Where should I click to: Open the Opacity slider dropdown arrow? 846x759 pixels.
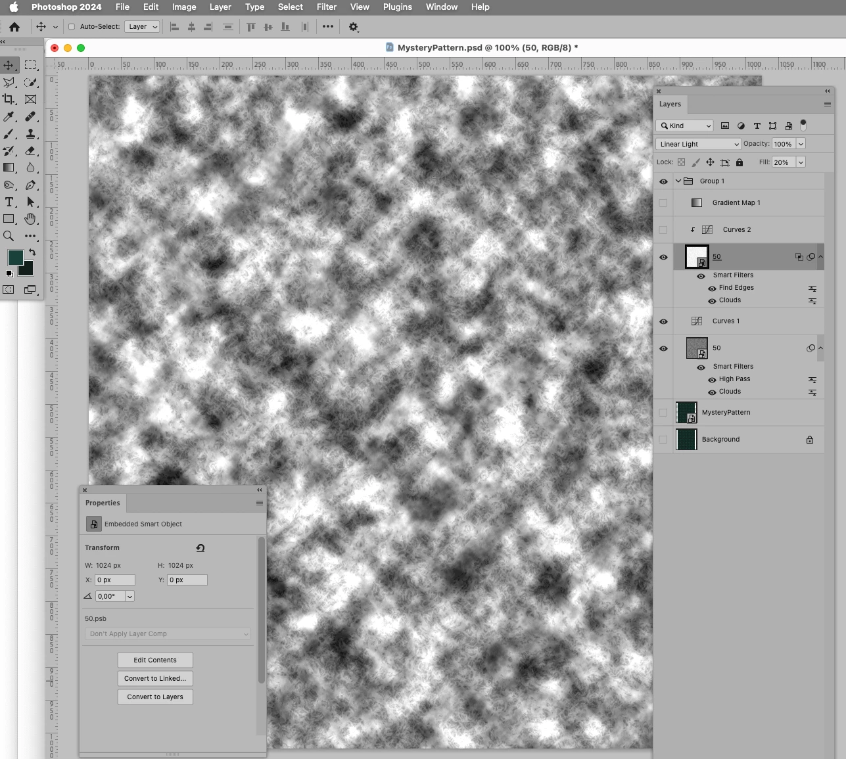click(x=801, y=144)
